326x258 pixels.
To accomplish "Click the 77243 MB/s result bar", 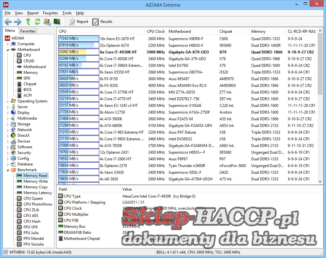I will click(x=79, y=38).
